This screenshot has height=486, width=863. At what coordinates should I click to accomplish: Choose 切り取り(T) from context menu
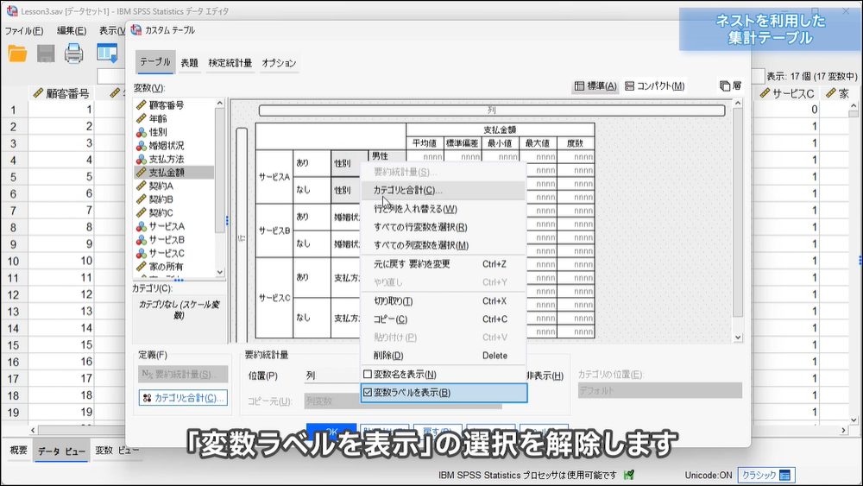click(x=443, y=301)
